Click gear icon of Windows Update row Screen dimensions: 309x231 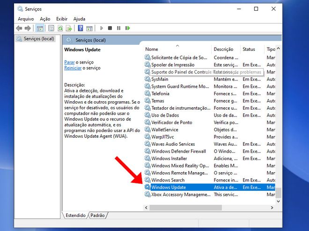point(147,187)
